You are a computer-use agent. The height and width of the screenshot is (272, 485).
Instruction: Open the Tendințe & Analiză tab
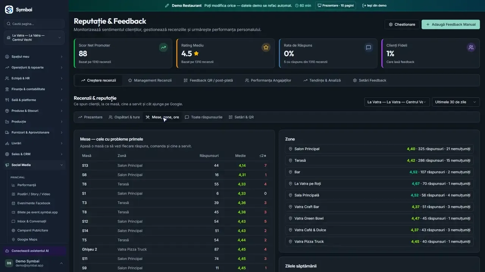point(322,80)
